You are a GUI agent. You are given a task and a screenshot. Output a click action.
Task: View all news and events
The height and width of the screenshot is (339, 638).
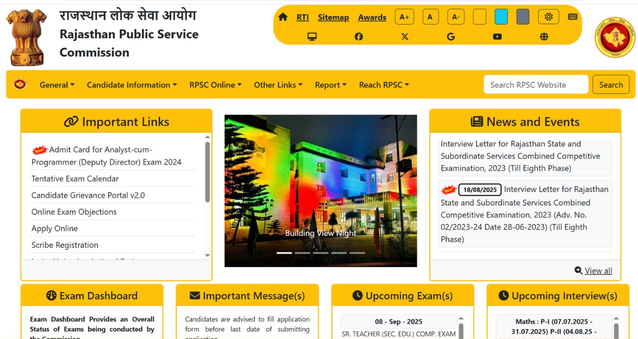[x=599, y=270]
